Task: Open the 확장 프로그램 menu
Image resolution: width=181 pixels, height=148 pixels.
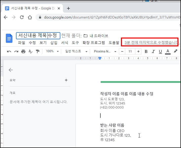Action: [94, 43]
